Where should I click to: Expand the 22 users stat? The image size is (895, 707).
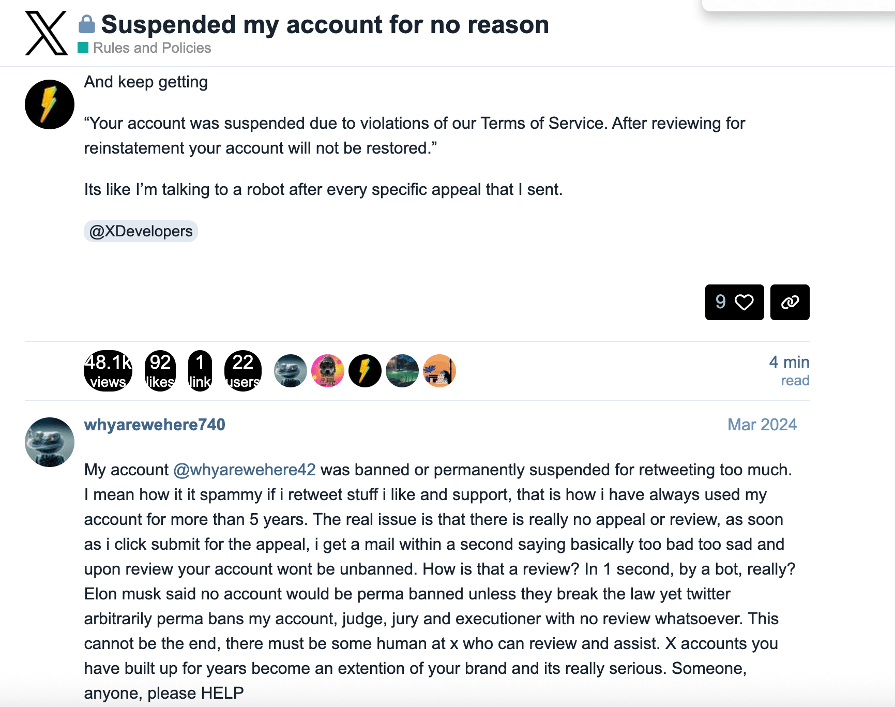coord(243,371)
